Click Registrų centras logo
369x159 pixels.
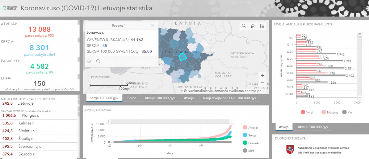pos(9,8)
